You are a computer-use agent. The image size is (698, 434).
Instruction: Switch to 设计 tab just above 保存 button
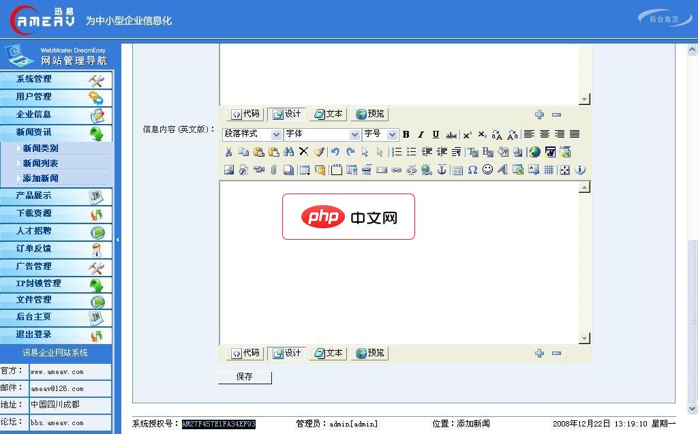click(x=287, y=353)
